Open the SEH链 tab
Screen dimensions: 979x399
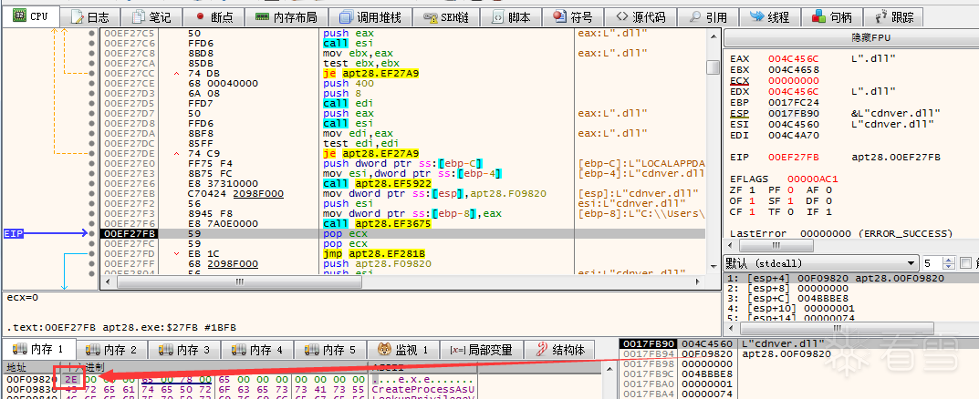[x=446, y=17]
